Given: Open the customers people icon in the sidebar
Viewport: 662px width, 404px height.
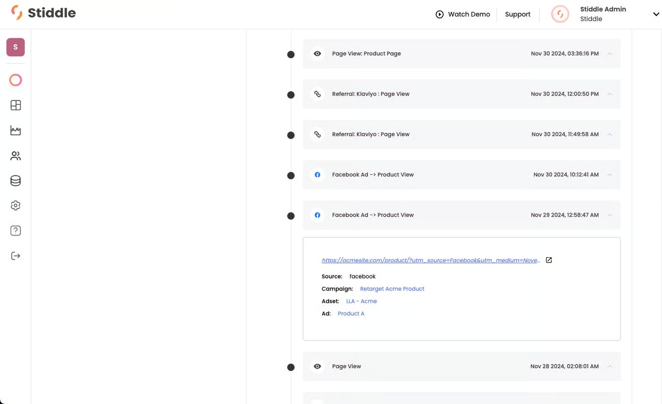Looking at the screenshot, I should (16, 156).
